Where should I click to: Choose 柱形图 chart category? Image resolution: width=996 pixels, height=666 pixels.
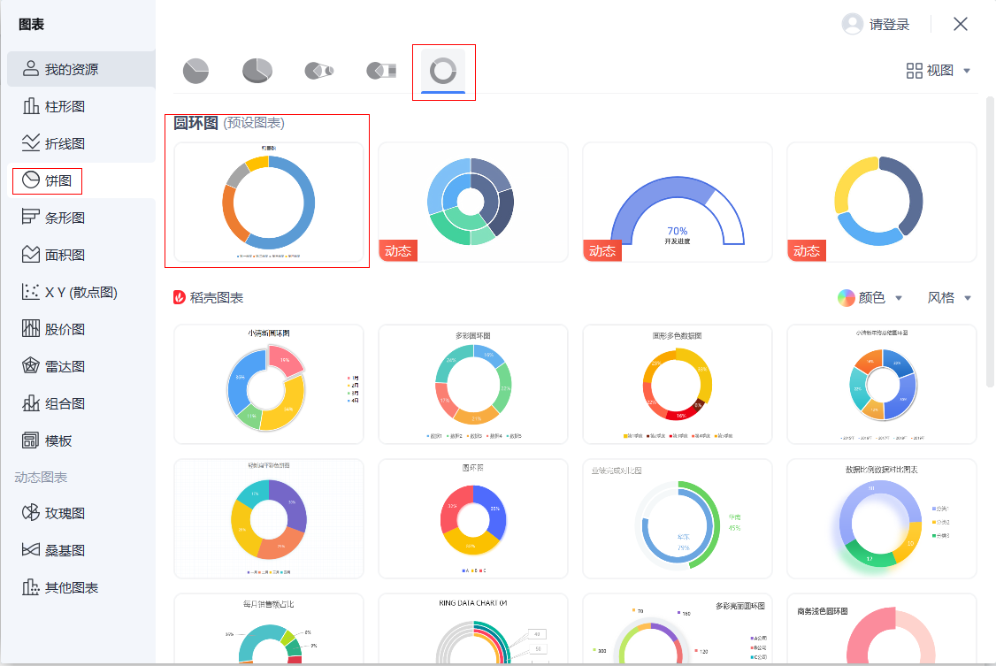coord(81,106)
